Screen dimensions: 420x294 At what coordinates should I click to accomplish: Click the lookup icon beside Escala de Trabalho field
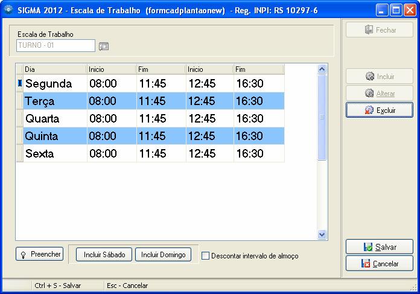[x=104, y=46]
